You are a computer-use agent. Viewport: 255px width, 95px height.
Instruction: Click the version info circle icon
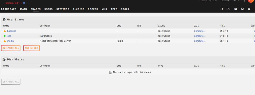[x=24, y=3]
